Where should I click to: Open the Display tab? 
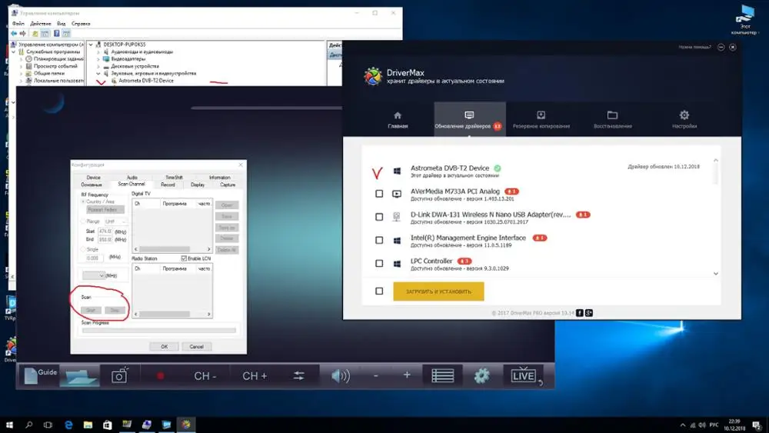[198, 185]
